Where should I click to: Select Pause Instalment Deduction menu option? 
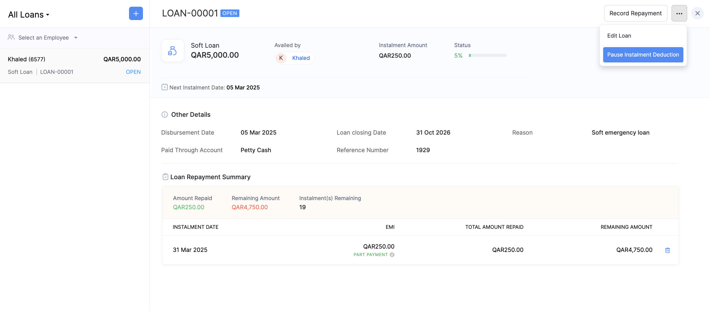(643, 55)
